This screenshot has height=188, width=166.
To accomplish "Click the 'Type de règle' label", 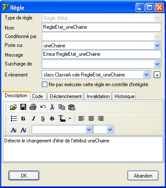I will (19, 18).
